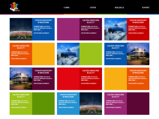Image resolution: width=159 pixels, height=119 pixels.
Task: Click 'Powierzchnia: 500 000 m2' on blue Galeria card
Action: click(x=114, y=52)
